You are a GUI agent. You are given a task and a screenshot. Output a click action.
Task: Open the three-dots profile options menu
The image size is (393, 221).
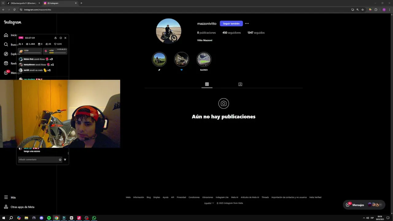(x=247, y=24)
